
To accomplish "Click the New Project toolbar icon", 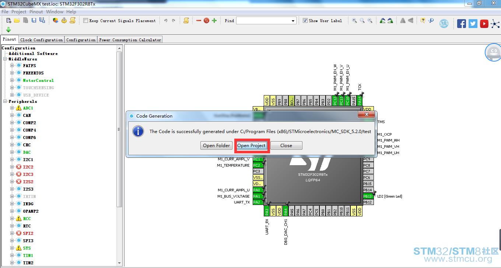I will point(8,21).
